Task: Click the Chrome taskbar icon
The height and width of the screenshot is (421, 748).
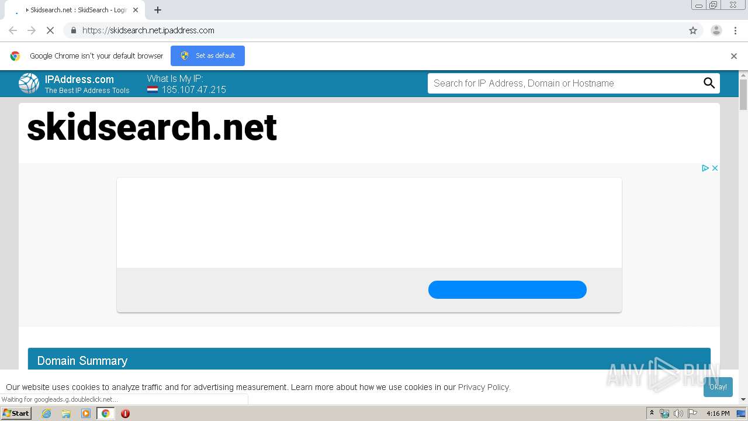Action: tap(105, 413)
